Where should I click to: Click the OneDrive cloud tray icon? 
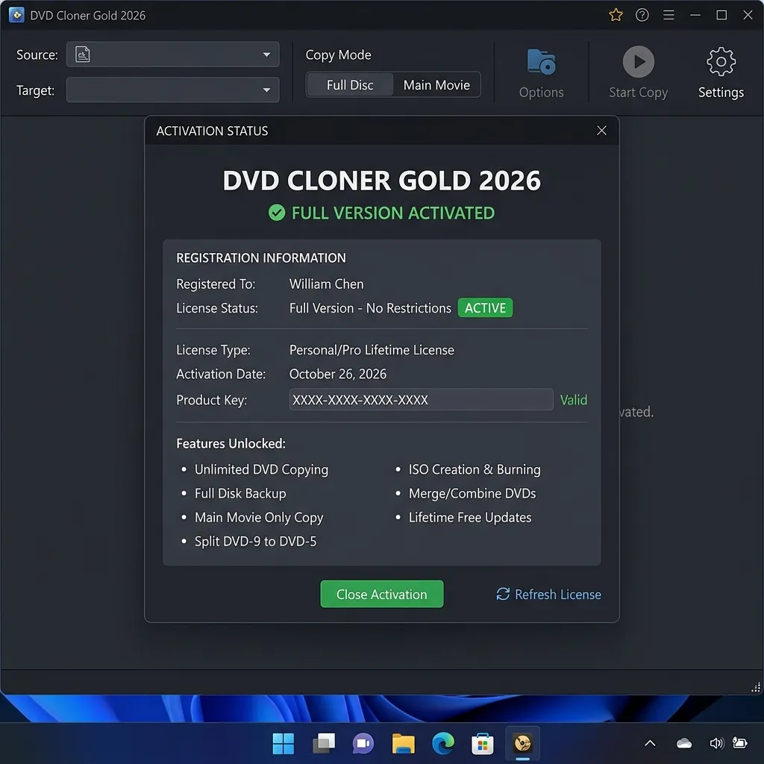(684, 743)
